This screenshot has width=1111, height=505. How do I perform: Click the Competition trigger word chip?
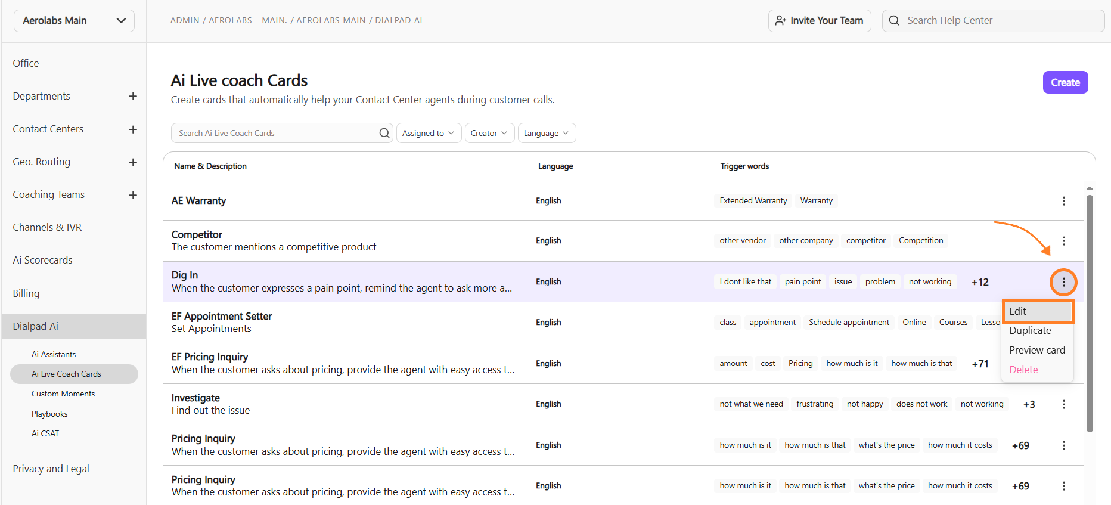click(921, 240)
